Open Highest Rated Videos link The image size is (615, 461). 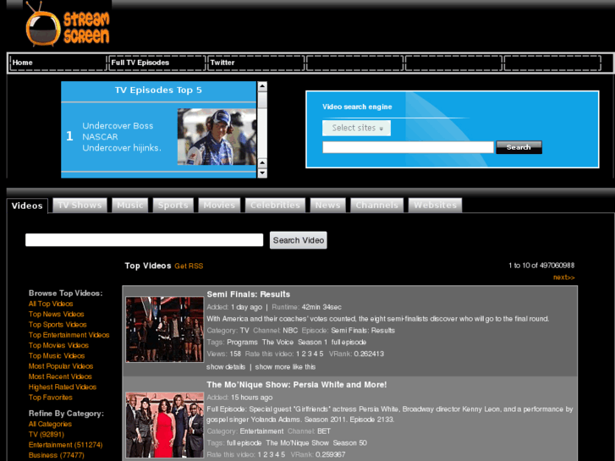coord(63,387)
